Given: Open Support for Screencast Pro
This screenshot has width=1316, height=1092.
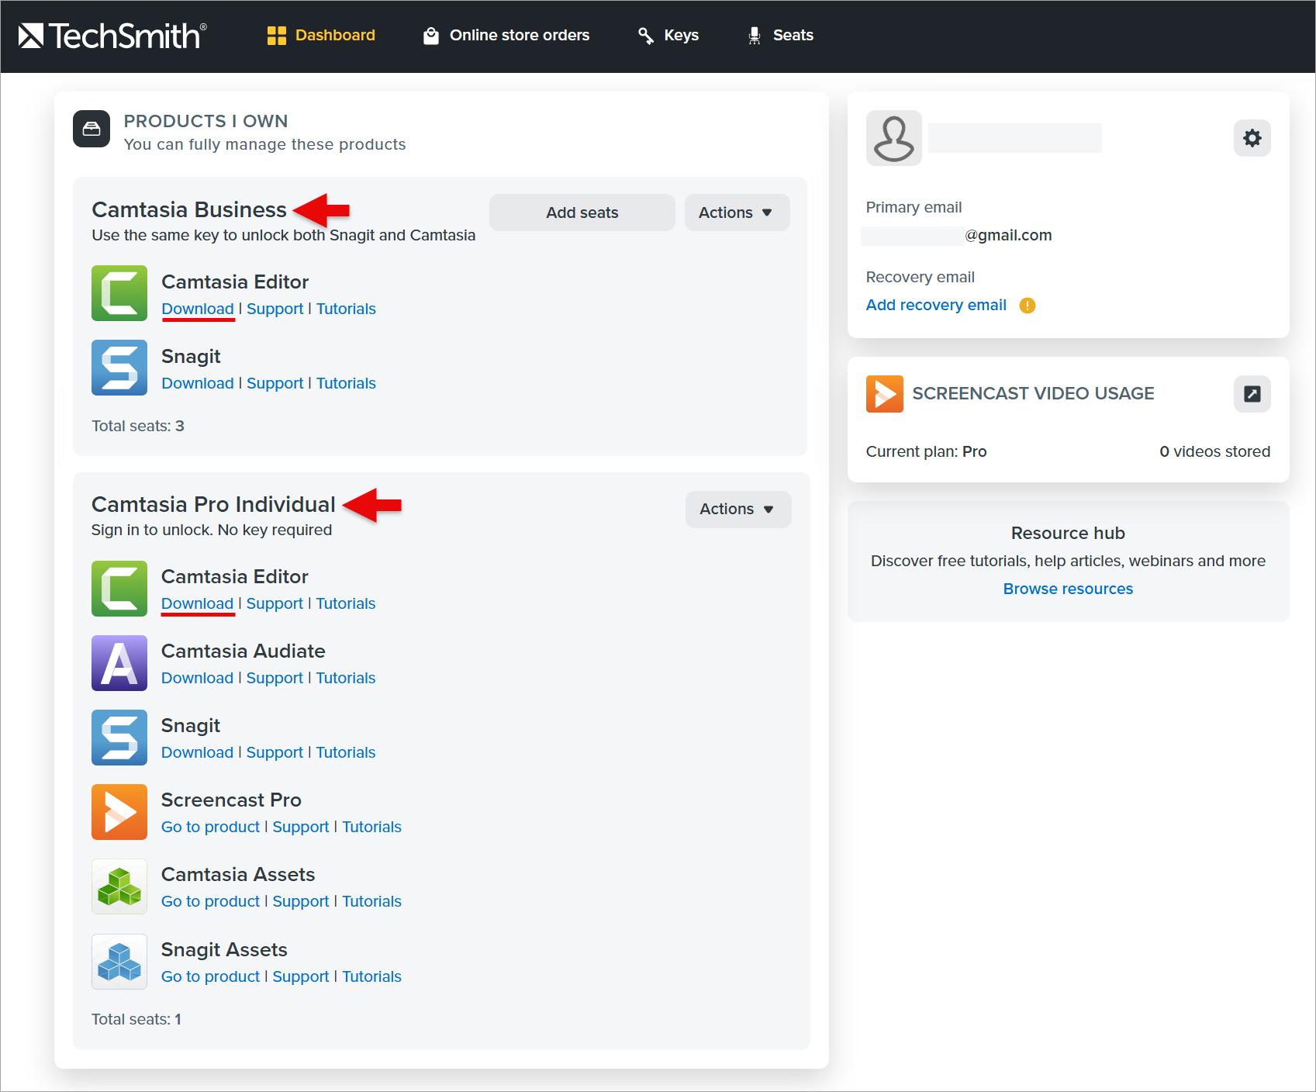Looking at the screenshot, I should point(301,828).
